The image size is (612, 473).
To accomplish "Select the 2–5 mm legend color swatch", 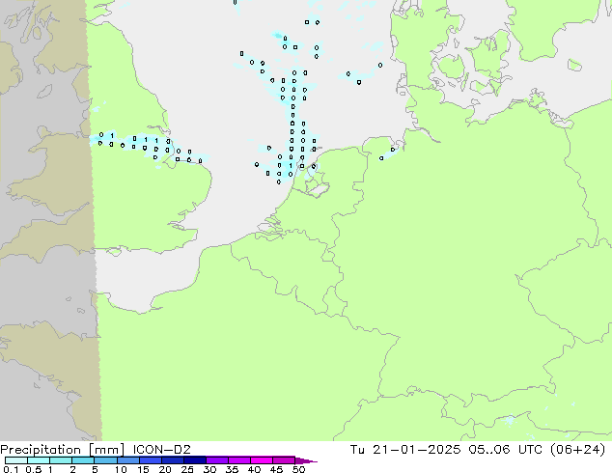I will click(x=83, y=460).
